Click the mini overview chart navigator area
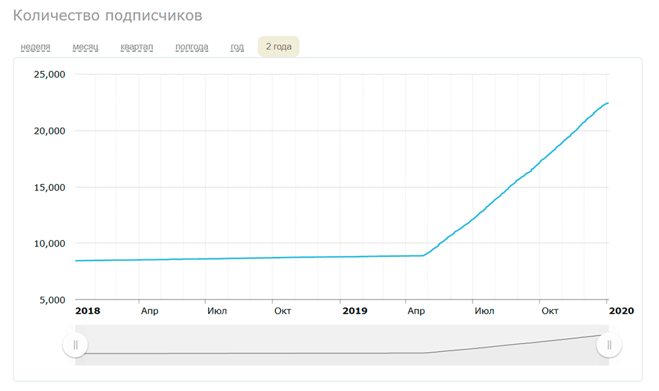Viewport: 659px width, 391px height. tap(342, 345)
